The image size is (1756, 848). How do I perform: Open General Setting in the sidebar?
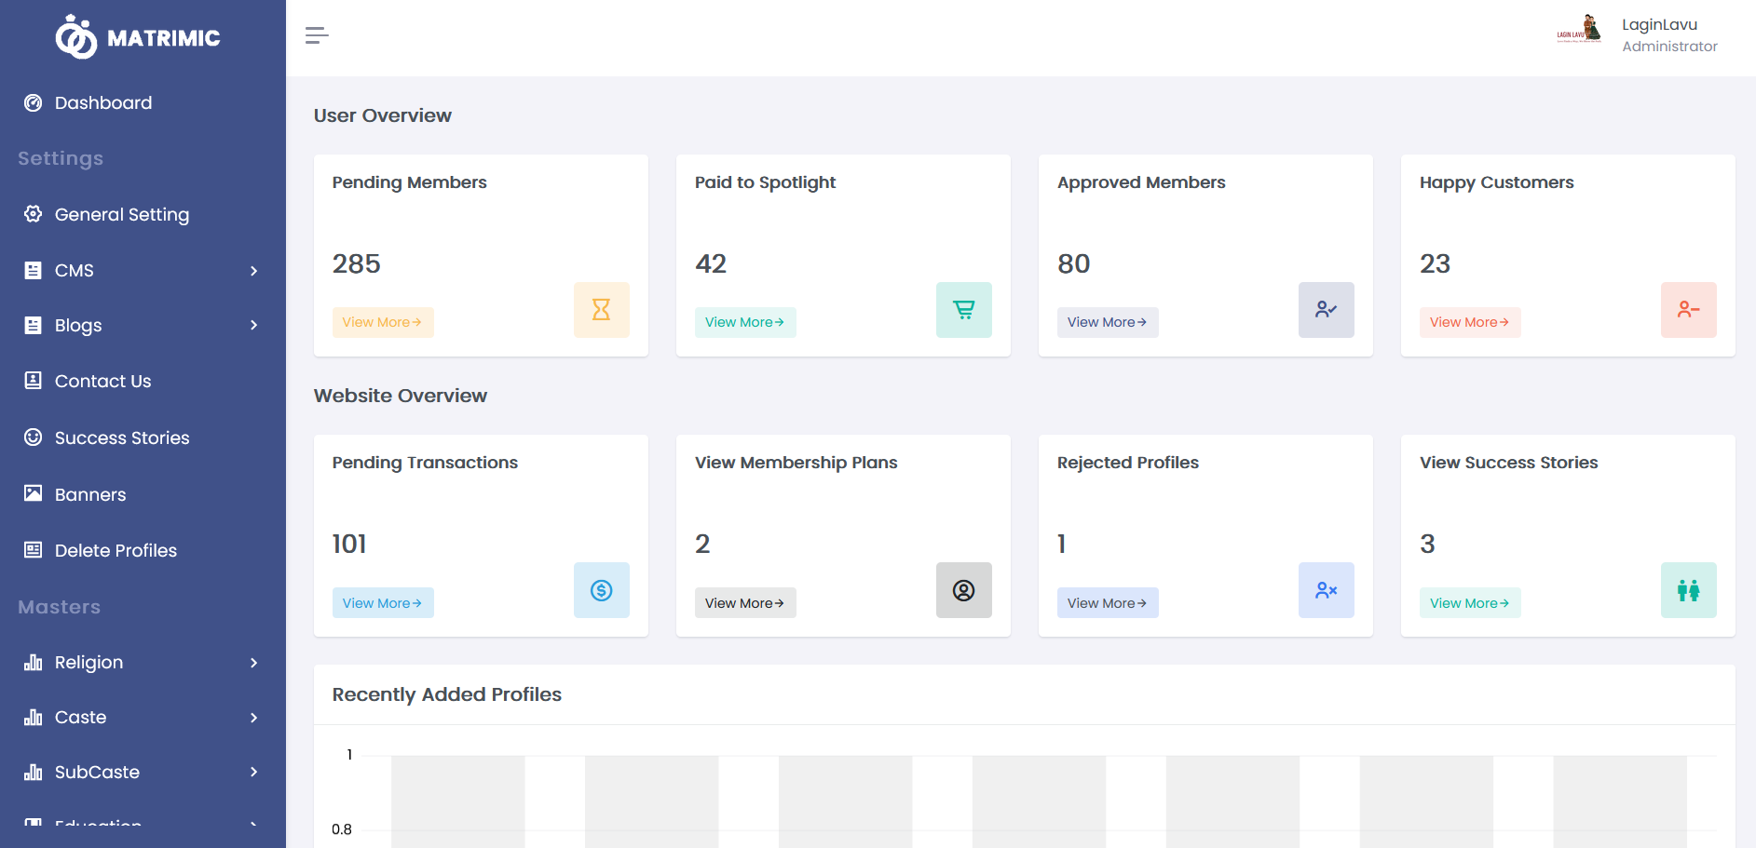pyautogui.click(x=121, y=215)
